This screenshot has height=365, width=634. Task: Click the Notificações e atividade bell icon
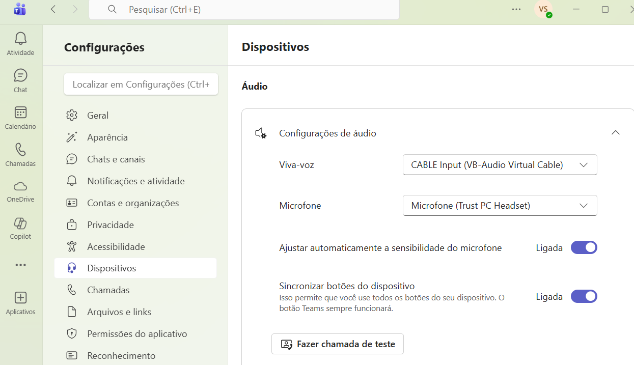pyautogui.click(x=72, y=181)
